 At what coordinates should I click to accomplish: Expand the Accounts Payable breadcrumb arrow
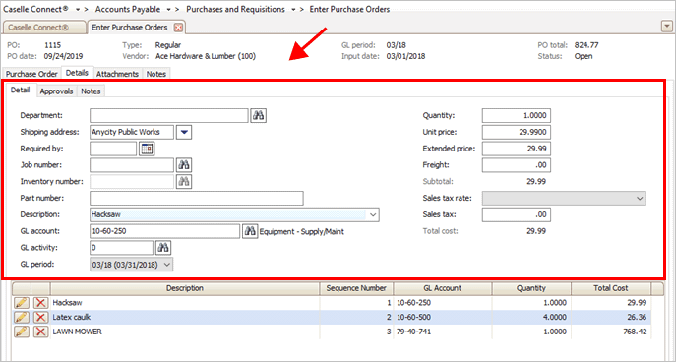[169, 9]
